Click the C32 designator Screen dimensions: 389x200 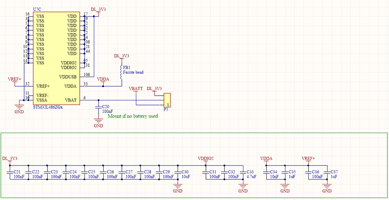coord(232,172)
